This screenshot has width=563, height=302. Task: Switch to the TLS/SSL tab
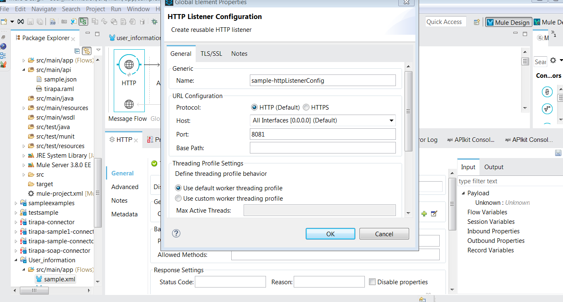point(211,54)
